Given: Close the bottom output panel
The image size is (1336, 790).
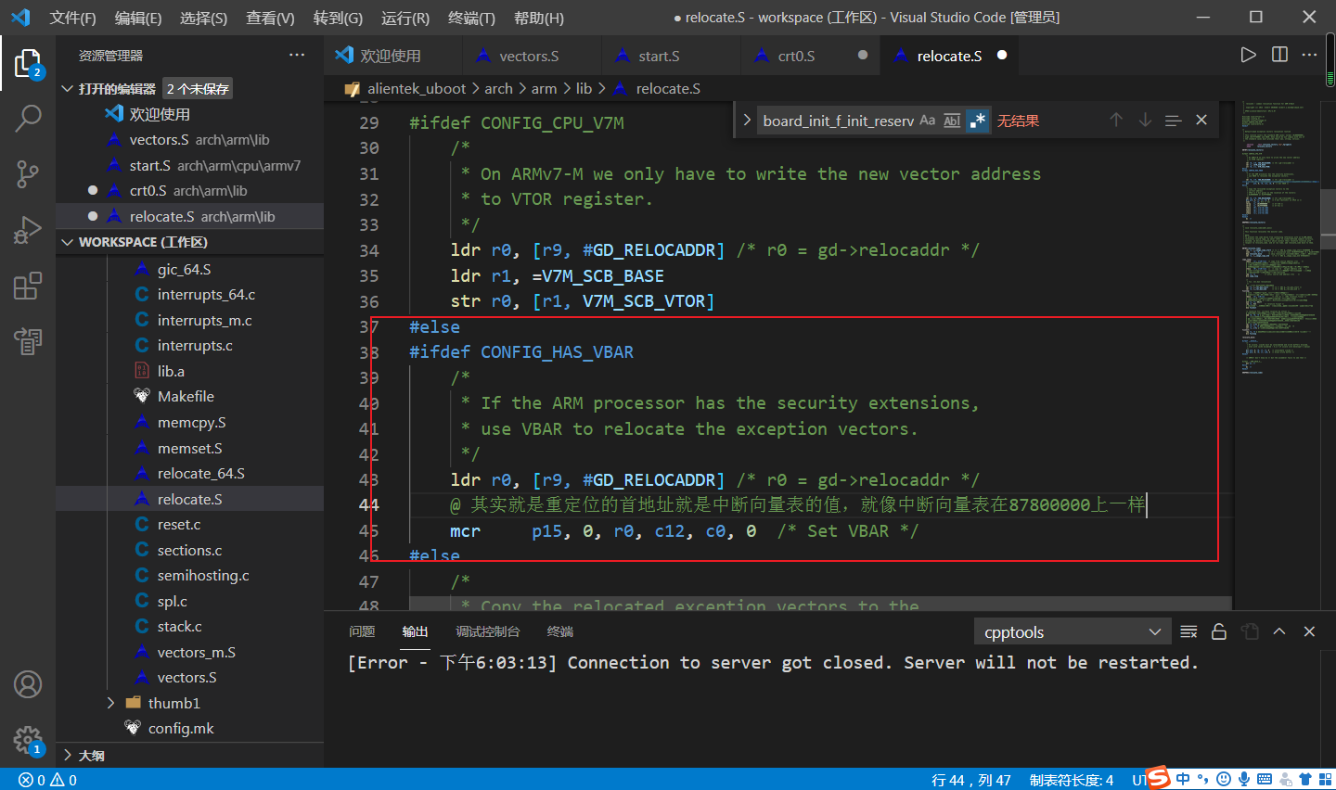Looking at the screenshot, I should [x=1310, y=631].
